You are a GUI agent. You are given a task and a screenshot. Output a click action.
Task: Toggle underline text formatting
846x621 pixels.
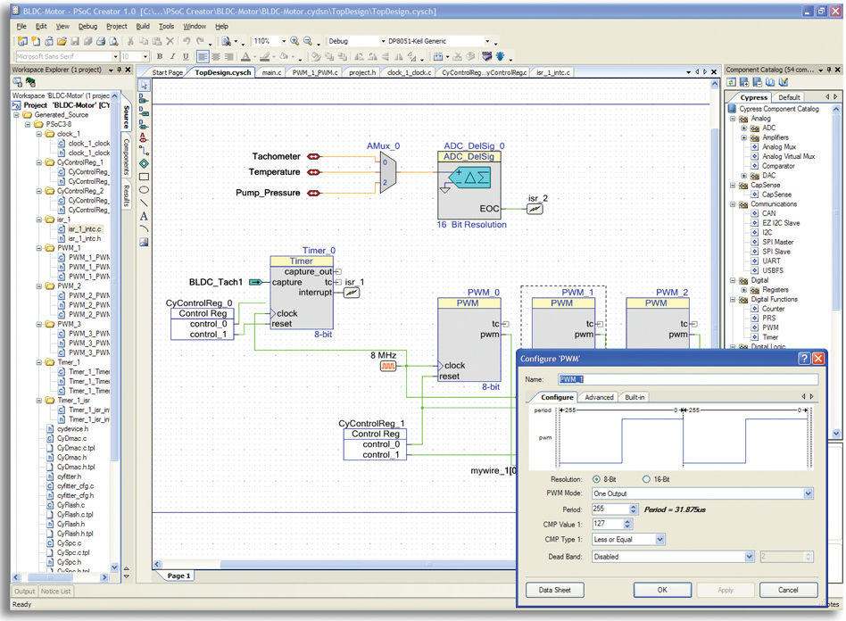(x=186, y=56)
